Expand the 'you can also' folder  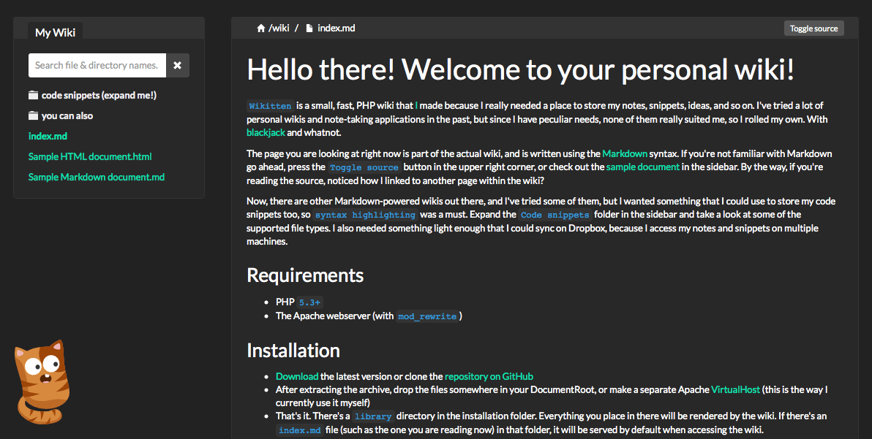click(x=67, y=115)
